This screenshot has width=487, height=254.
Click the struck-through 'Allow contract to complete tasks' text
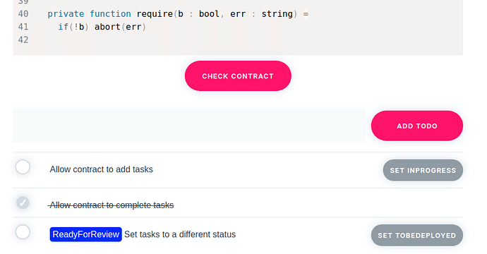pos(112,205)
